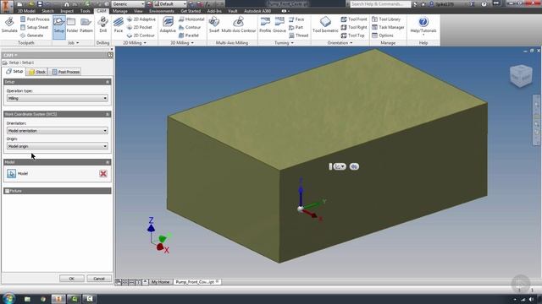Screen dimensions: 542x304
Task: Select the turning Thread tool
Action: (x=298, y=35)
